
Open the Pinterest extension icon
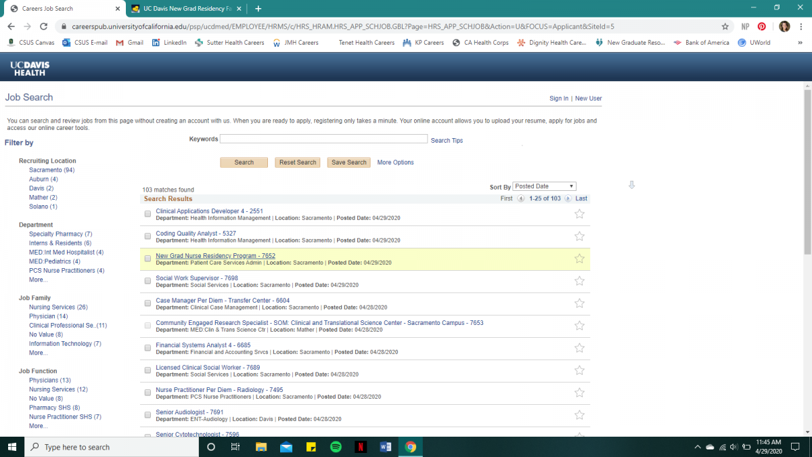[x=762, y=26]
